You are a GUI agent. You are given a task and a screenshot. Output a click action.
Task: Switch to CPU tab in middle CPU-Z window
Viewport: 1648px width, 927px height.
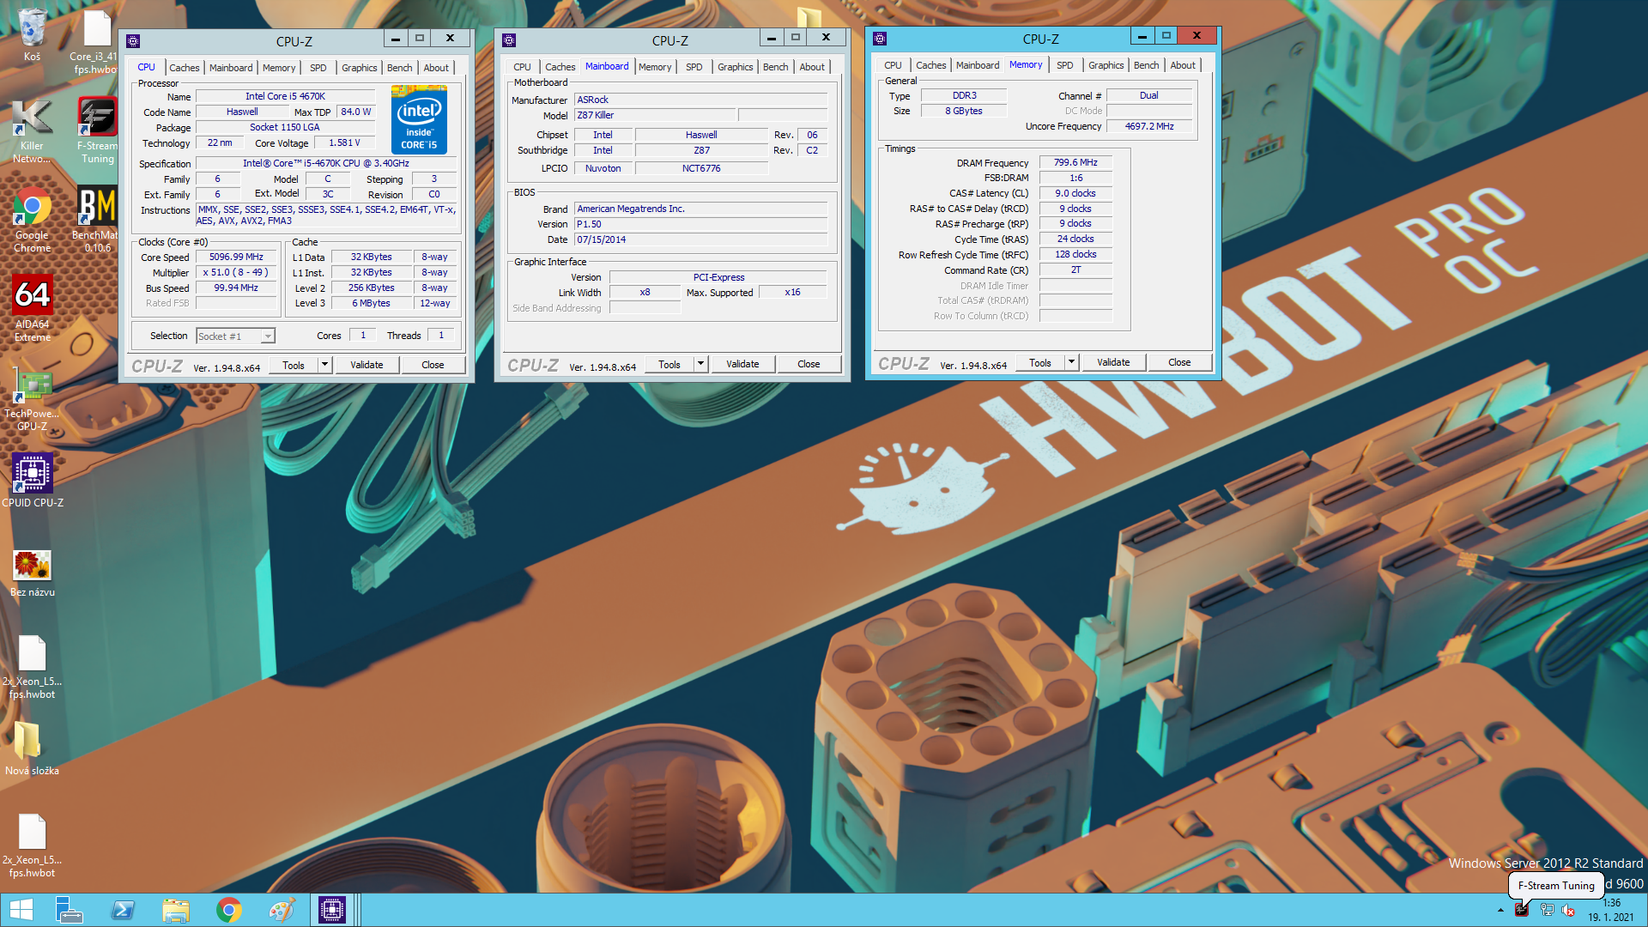522,67
